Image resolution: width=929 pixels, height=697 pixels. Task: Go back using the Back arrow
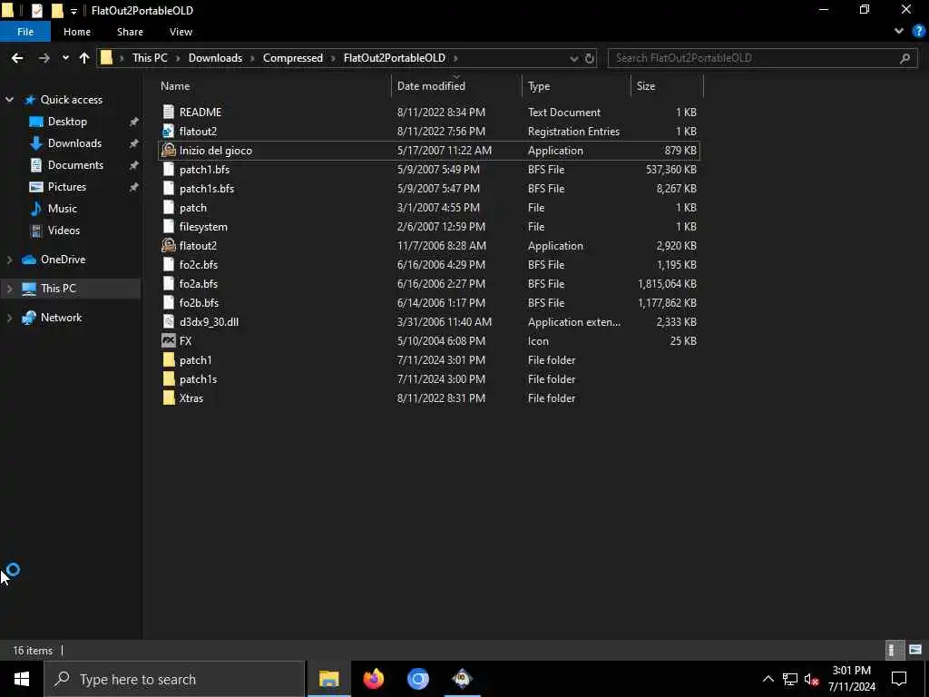click(x=17, y=58)
